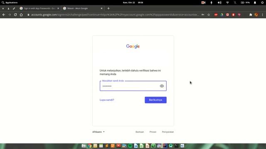Focus the Masukkan sandi Anda field
This screenshot has height=149, width=266.
tap(133, 86)
